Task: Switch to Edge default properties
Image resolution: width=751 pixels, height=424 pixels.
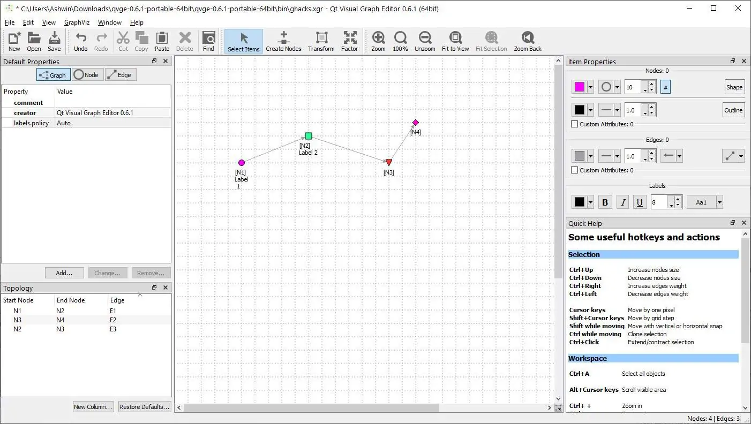Action: point(121,75)
